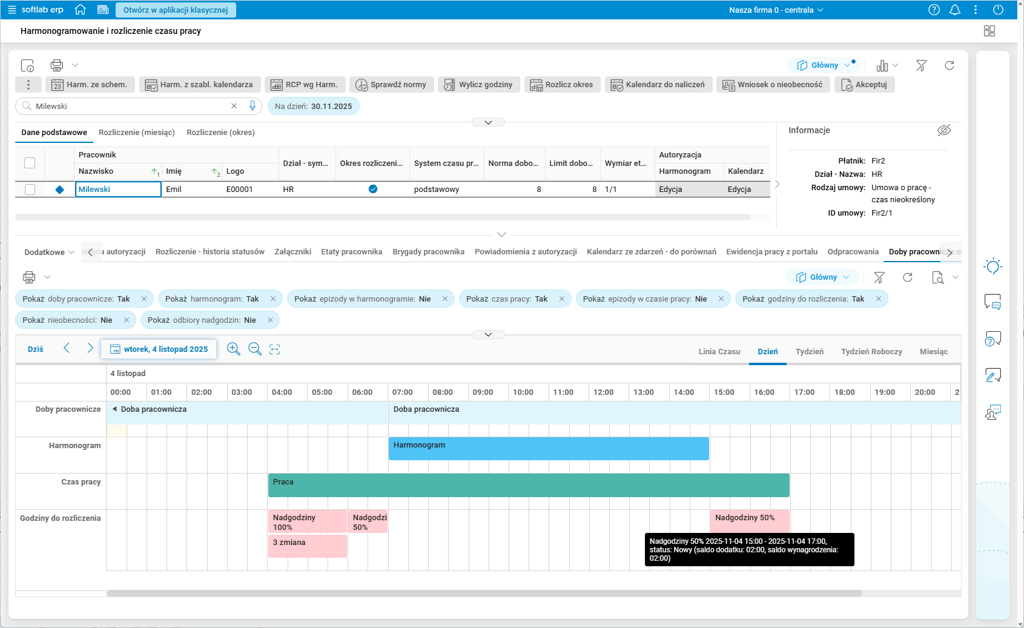Open the 'Etaty pracownika' tab
1024x628 pixels.
coord(352,252)
